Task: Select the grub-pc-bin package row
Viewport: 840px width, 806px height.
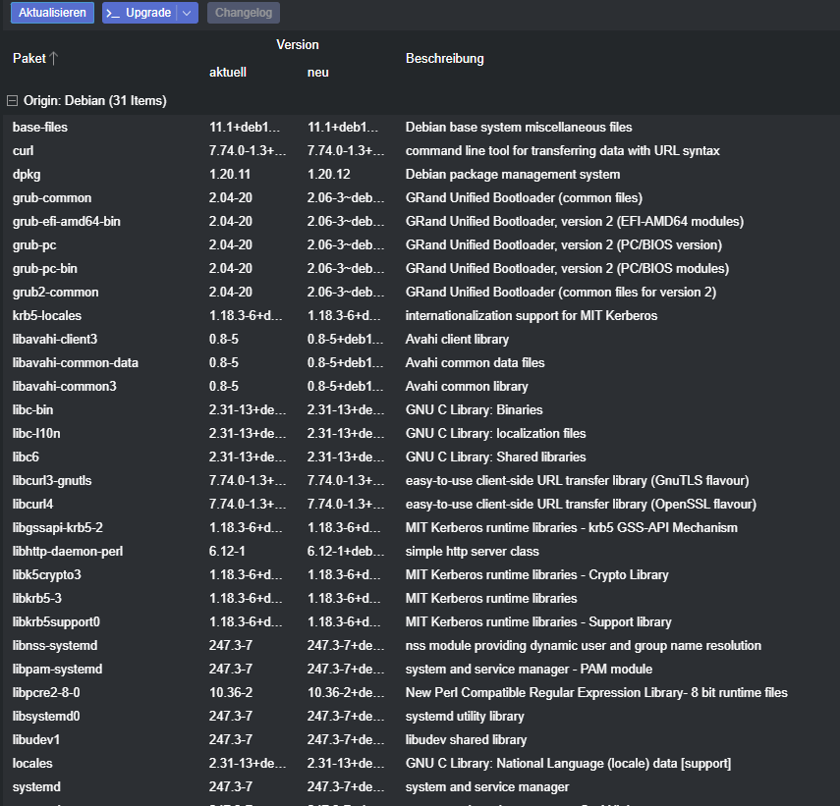Action: click(x=421, y=268)
